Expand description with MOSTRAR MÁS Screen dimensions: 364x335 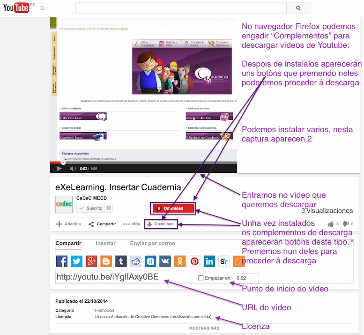click(204, 328)
